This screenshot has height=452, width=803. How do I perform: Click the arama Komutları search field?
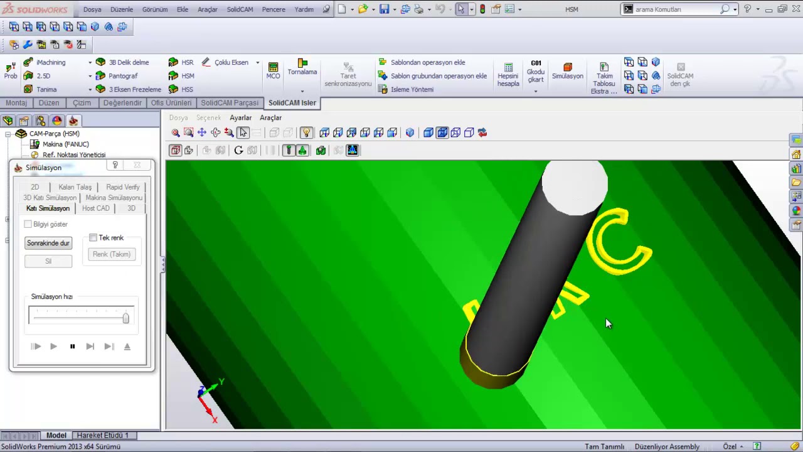click(x=678, y=9)
